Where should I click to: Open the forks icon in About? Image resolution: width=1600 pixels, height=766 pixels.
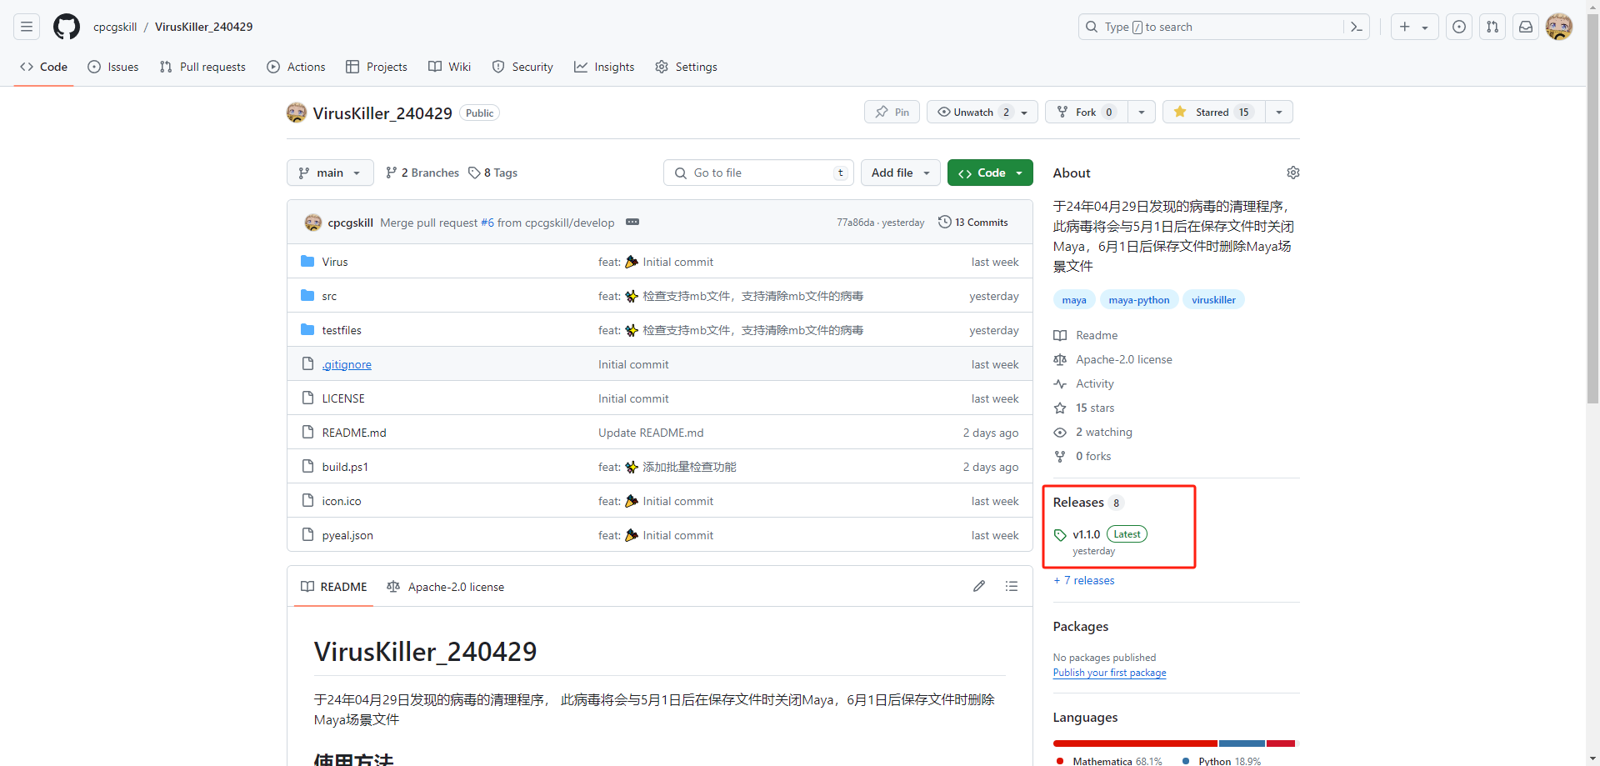pyautogui.click(x=1060, y=456)
